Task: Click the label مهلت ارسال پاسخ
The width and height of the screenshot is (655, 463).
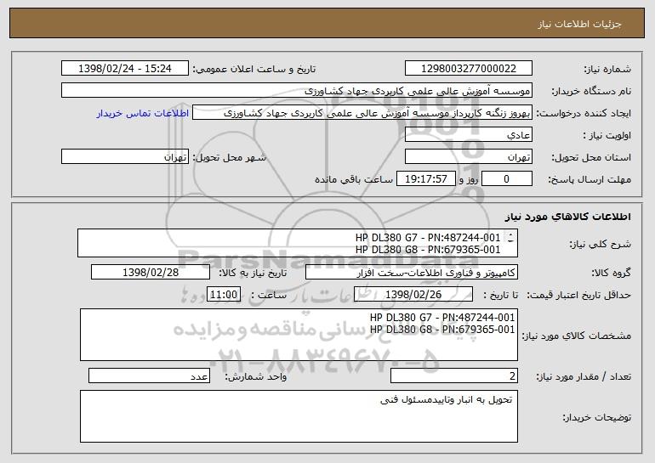Action: 589,179
